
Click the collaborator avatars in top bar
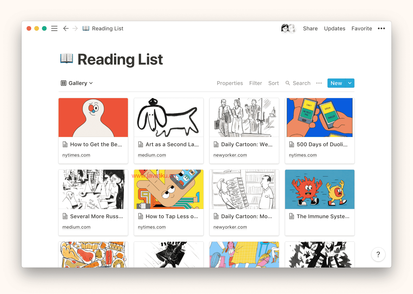288,28
